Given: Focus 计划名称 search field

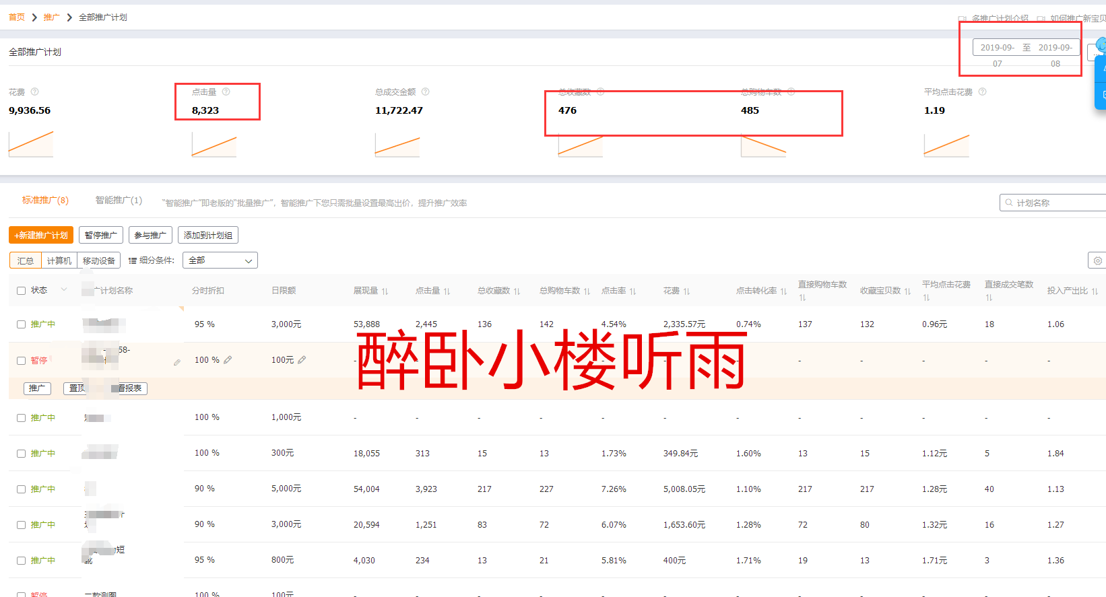Looking at the screenshot, I should point(1053,203).
